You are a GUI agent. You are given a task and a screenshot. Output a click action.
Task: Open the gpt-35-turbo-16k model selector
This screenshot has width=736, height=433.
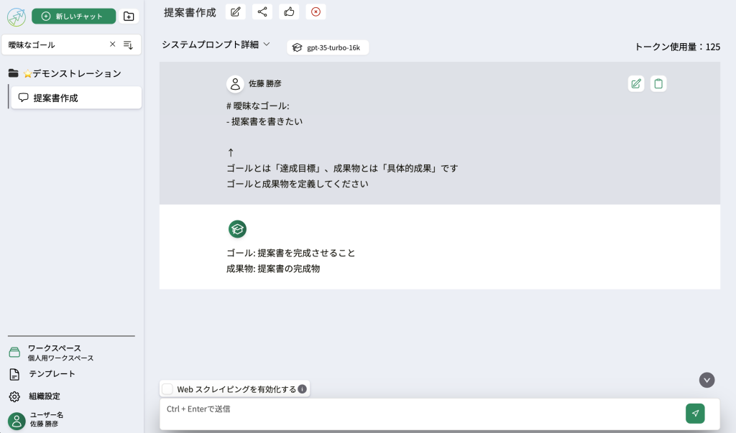tap(328, 47)
